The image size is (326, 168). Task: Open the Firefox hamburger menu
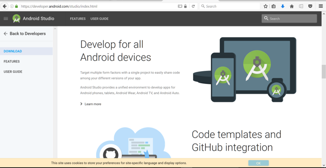(321, 6)
